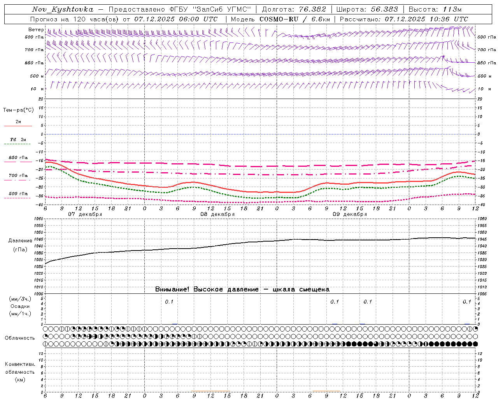Click the 07 декабря date label

pos(85,214)
